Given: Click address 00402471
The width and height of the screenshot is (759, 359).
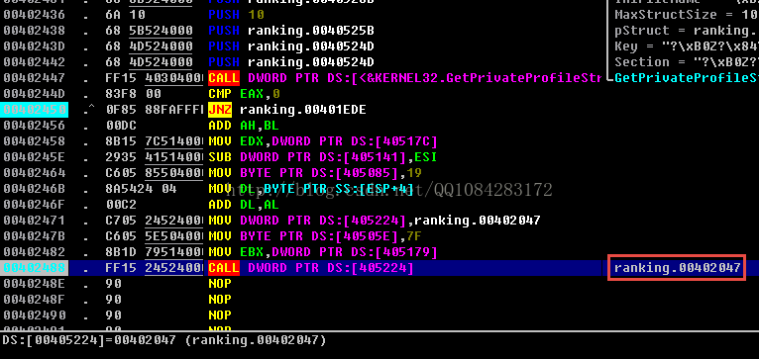Looking at the screenshot, I should coord(34,221).
